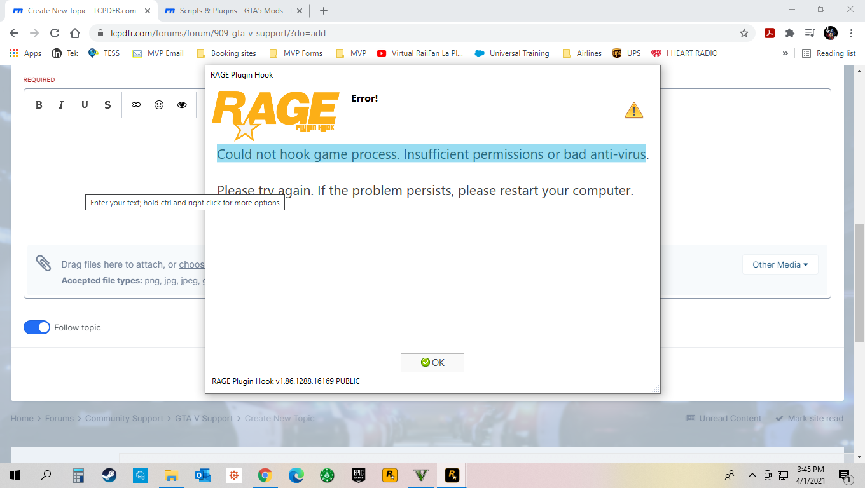Open the MVP Email bookmark
The image size is (865, 488).
click(x=158, y=53)
